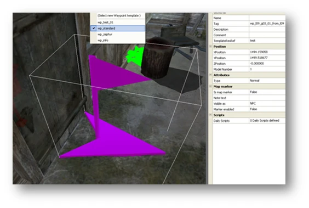309x208 pixels.
Task: Click the Model Number value 1
Action: (x=267, y=69)
